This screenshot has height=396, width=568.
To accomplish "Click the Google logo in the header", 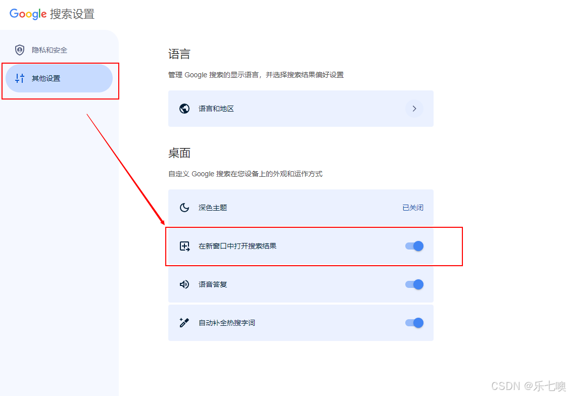I will (x=28, y=14).
